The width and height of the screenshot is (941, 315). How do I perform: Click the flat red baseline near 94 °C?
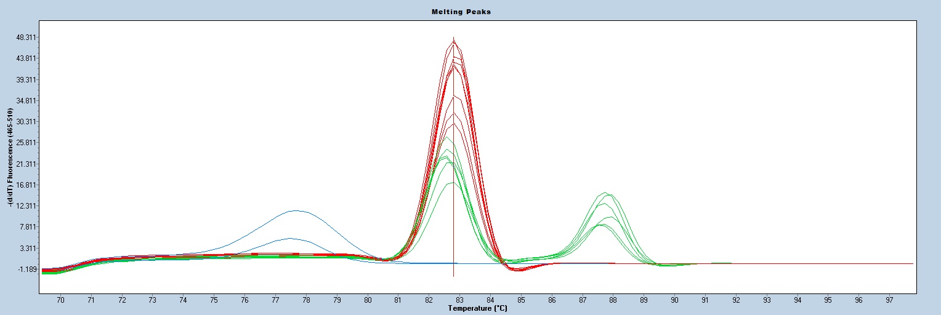[x=797, y=263]
